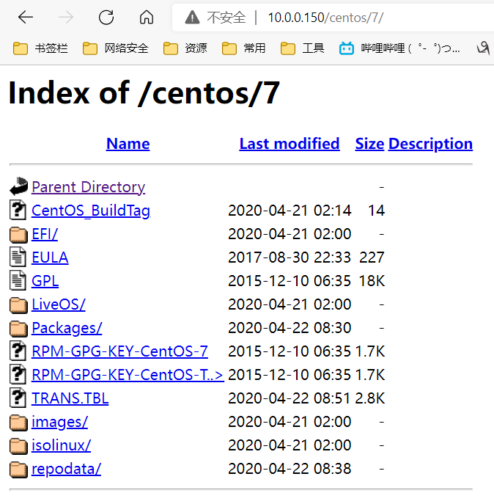Go back using the browser back arrow
494x504 pixels.
click(26, 17)
